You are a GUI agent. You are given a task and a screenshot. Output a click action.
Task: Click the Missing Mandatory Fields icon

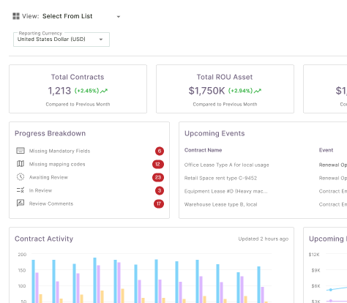[20, 151]
